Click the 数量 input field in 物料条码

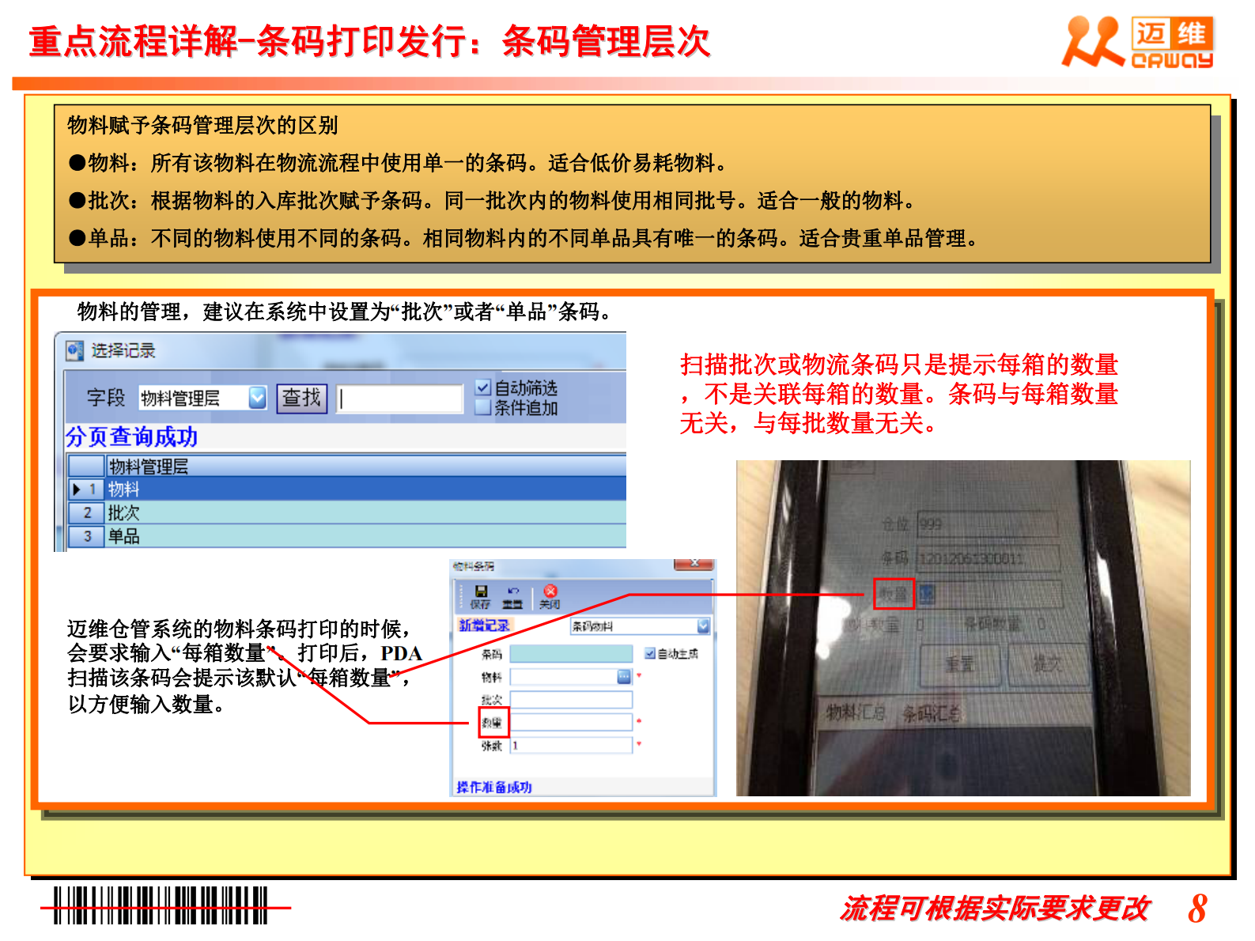(x=571, y=722)
